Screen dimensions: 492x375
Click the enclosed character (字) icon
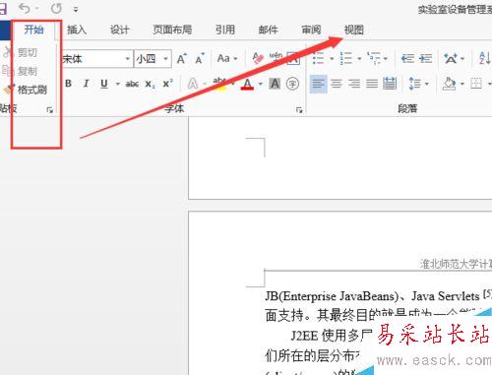(292, 84)
